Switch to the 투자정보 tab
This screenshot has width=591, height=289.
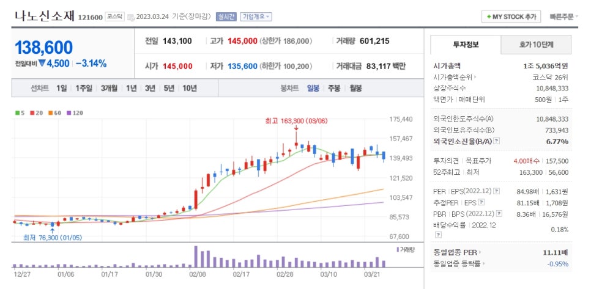pos(466,45)
